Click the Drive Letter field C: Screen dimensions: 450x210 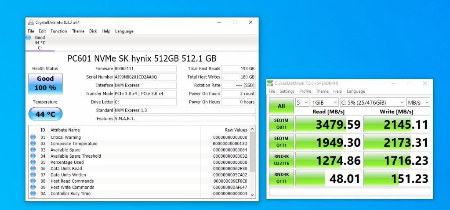[145, 102]
